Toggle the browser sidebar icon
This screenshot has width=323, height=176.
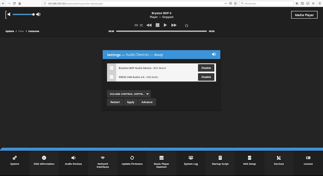302,3
